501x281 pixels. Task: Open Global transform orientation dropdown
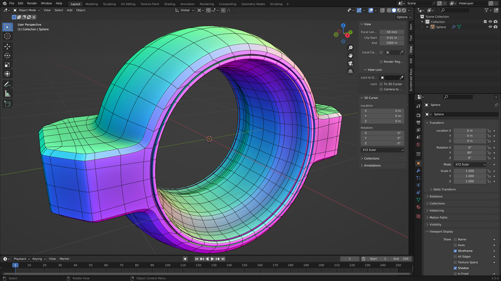point(184,10)
